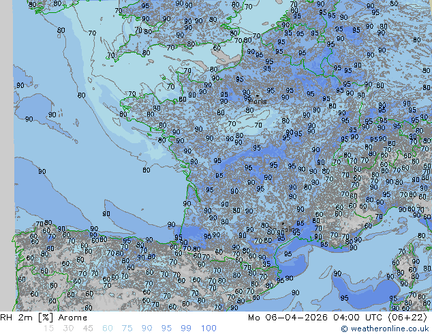Click the Paris city name label

258,102
